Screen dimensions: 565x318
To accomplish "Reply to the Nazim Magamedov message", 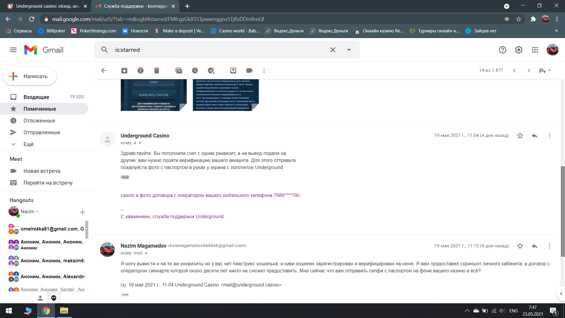I will pyautogui.click(x=535, y=246).
